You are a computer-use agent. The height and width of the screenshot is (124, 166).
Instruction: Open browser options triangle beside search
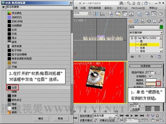pos(3,7)
